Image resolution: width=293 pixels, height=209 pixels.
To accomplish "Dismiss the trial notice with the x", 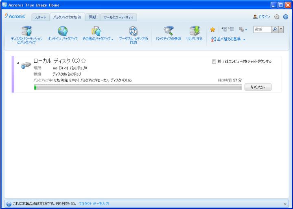I will point(285,204).
